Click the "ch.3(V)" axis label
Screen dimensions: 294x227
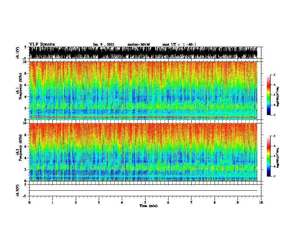pyautogui.click(x=18, y=190)
